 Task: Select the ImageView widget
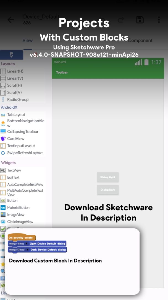[x=23, y=215]
